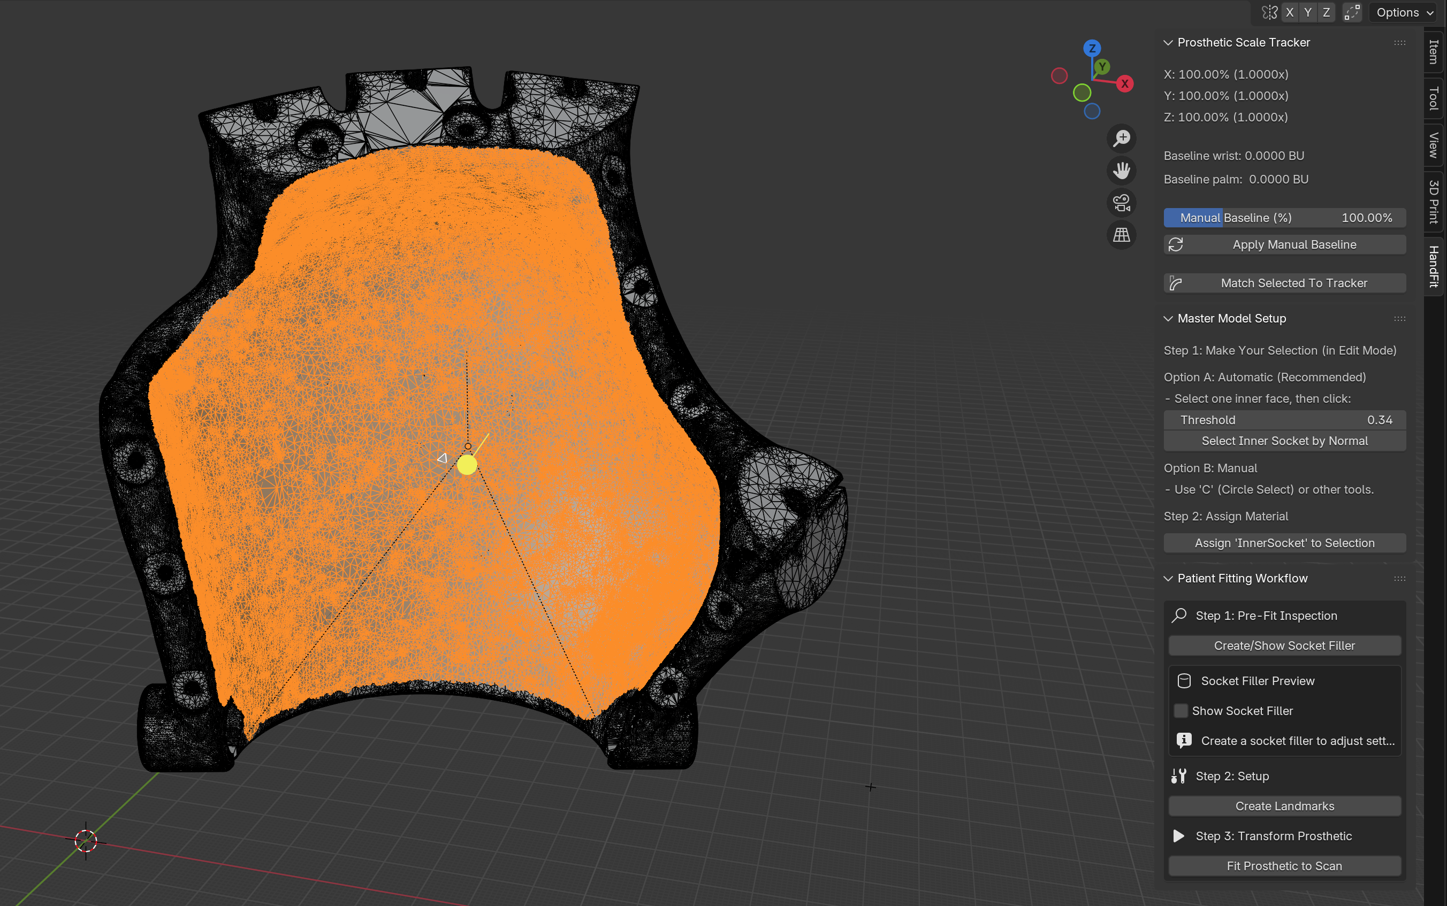Click the Z axis on the navigation gizmo
The width and height of the screenshot is (1447, 906).
1092,49
